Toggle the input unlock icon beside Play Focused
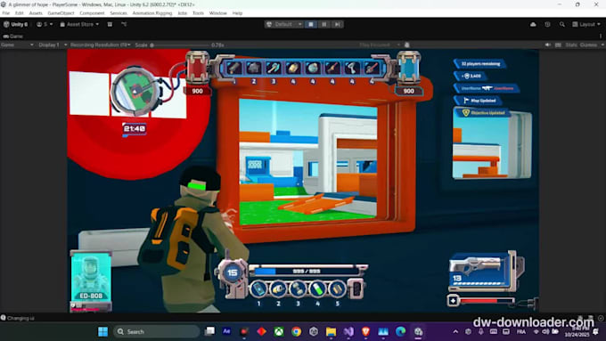Image resolution: width=606 pixels, height=341 pixels. click(407, 45)
